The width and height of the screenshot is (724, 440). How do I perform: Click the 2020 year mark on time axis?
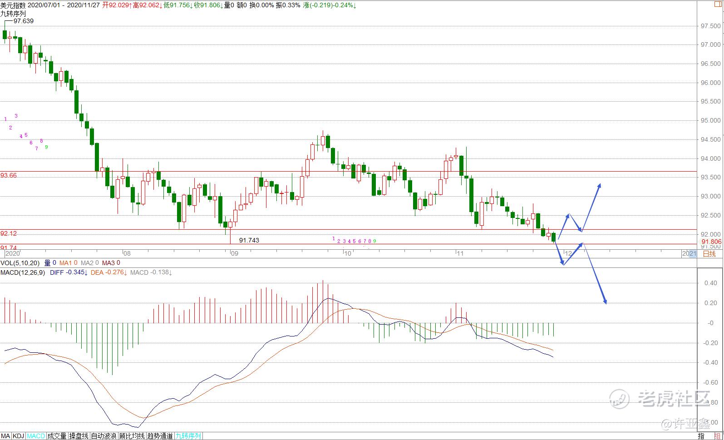click(12, 253)
